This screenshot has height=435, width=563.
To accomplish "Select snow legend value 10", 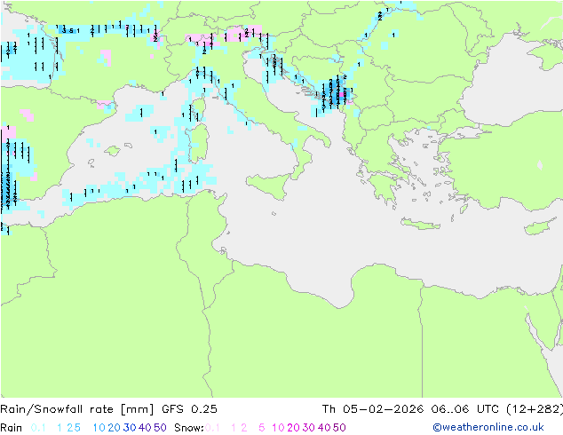I will pos(278,428).
